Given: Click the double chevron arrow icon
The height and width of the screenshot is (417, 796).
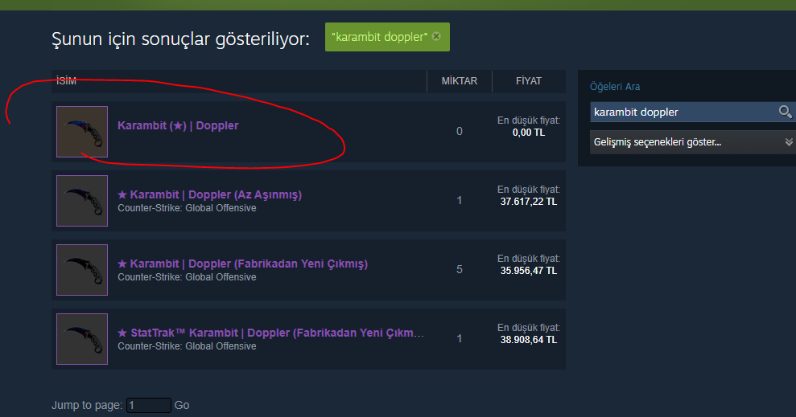Looking at the screenshot, I should click(789, 142).
